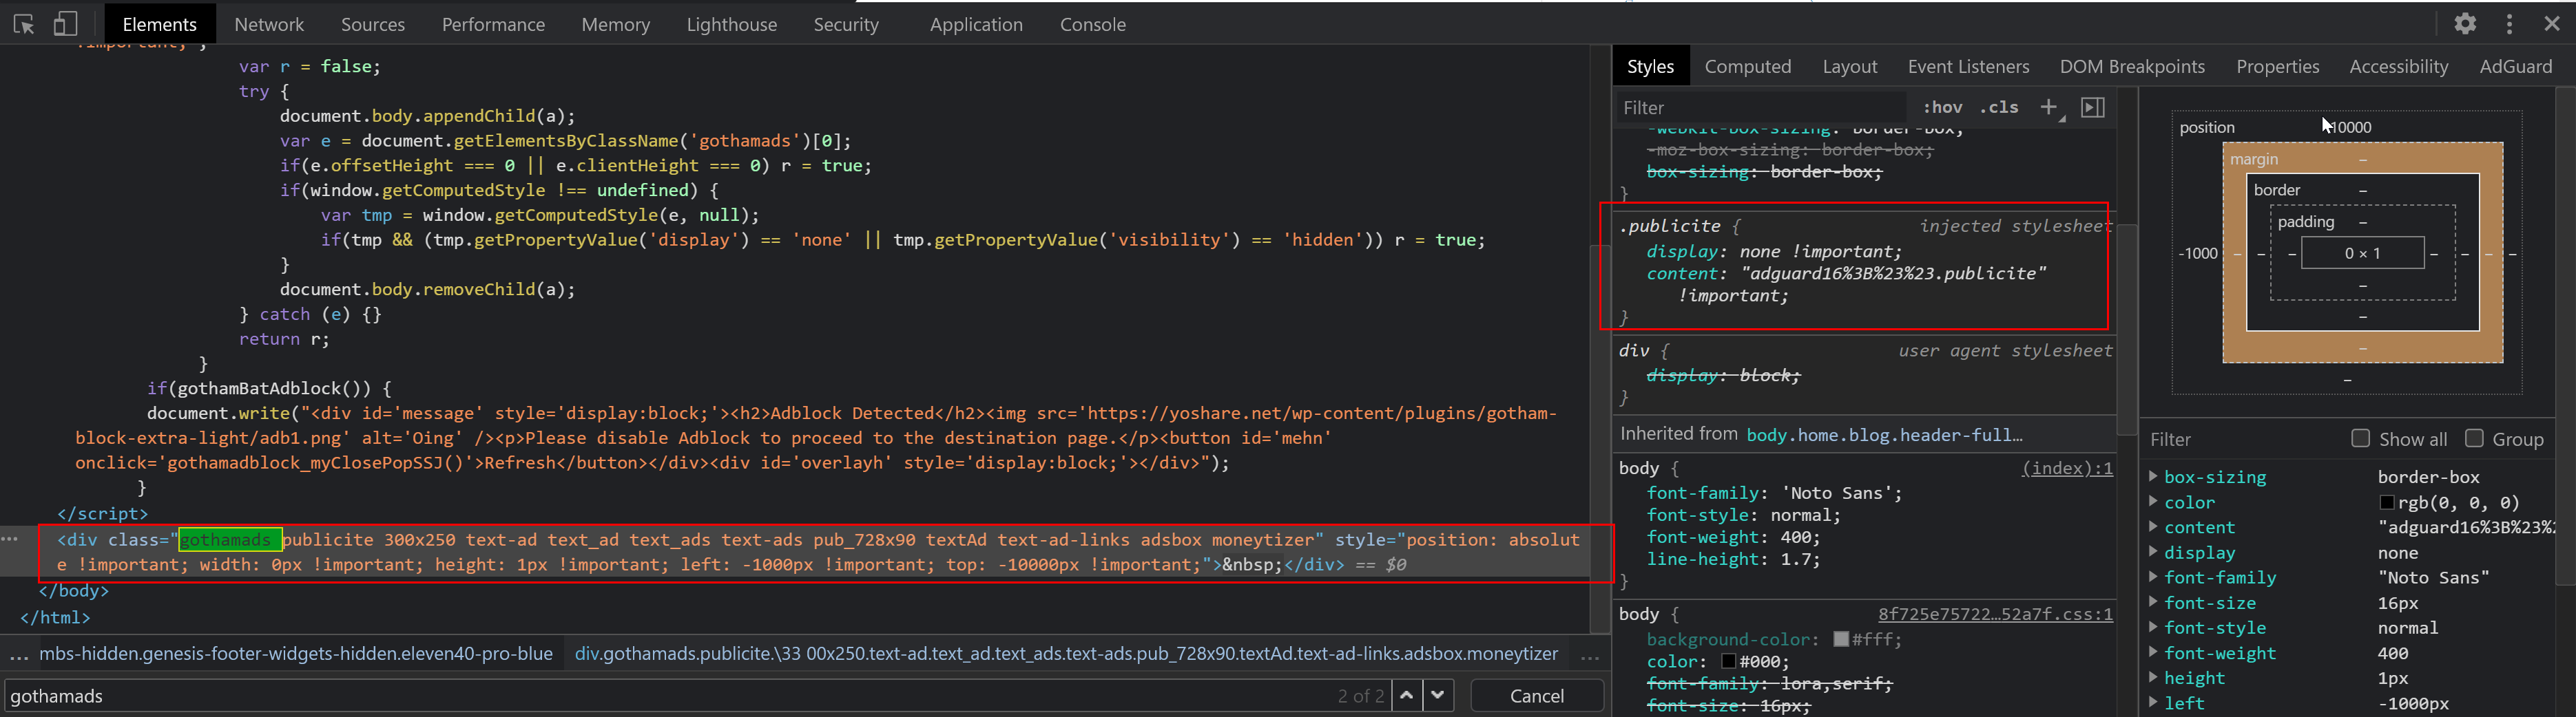Expand the color computed property
Image resolution: width=2576 pixels, height=717 pixels.
coord(2153,502)
